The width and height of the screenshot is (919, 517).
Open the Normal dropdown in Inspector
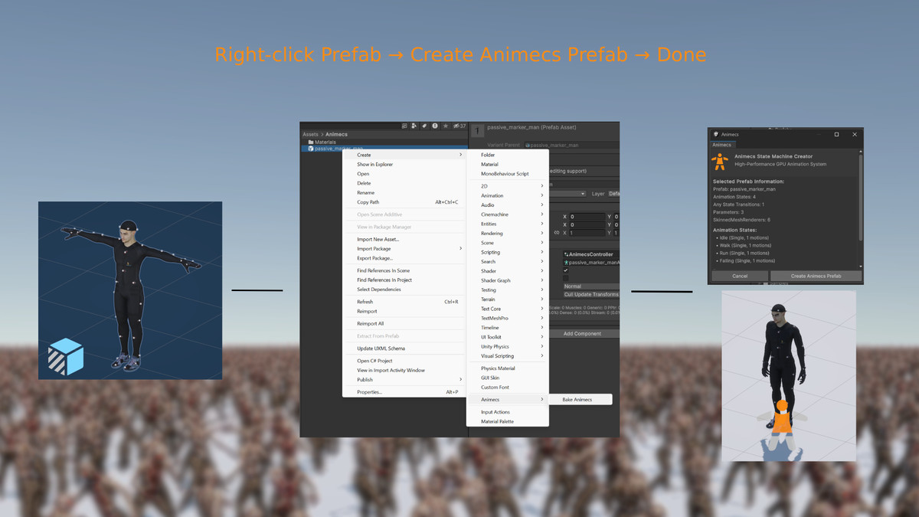pos(591,286)
